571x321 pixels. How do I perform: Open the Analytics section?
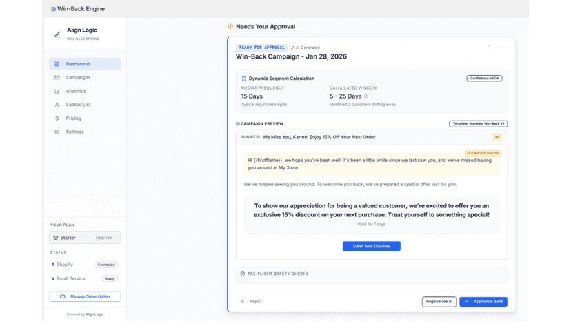(x=85, y=92)
